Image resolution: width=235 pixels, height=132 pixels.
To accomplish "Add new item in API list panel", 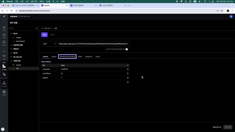I will point(36,28).
